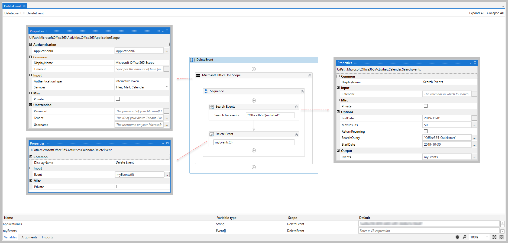508x243 pixels.
Task: Select the applicationID variable row name
Action: point(12,224)
